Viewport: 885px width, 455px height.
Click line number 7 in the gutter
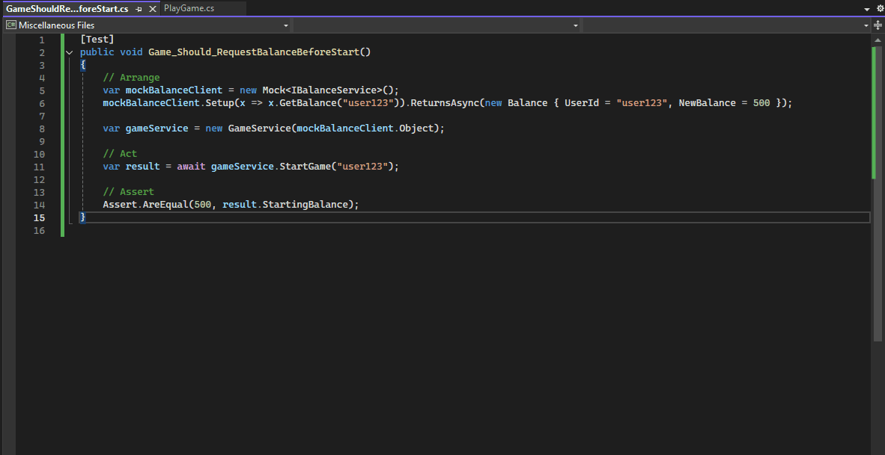point(42,116)
